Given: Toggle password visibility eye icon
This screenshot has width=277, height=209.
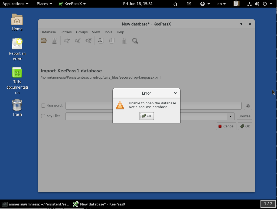Looking at the screenshot, I should (x=247, y=106).
